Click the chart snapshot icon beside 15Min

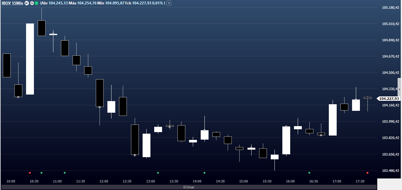[x=27, y=3]
